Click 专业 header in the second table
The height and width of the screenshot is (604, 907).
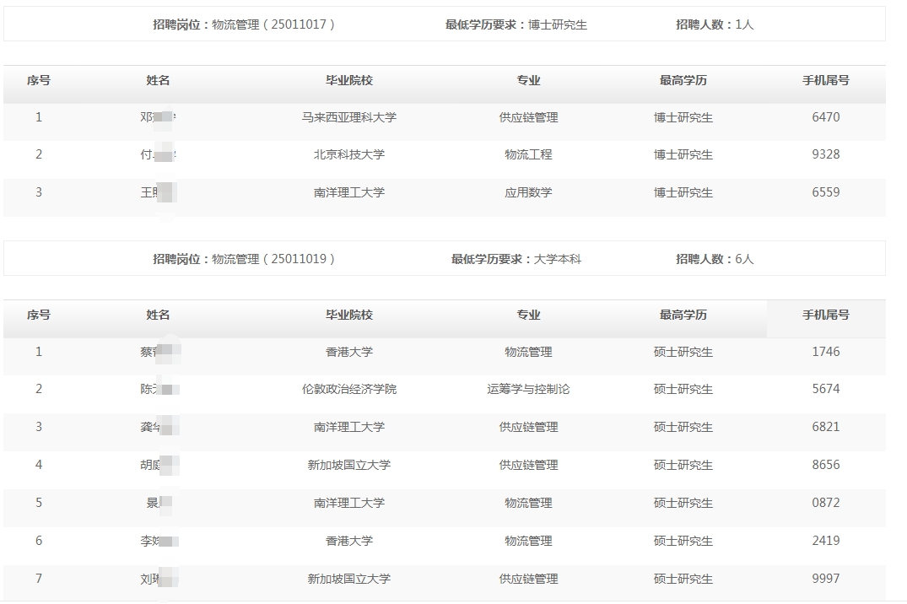(x=528, y=315)
